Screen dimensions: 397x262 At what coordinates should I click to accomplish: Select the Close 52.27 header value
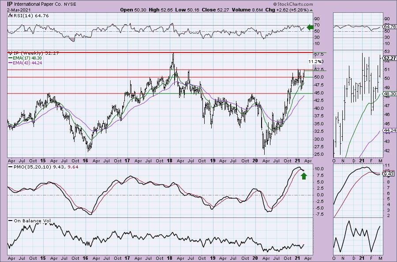click(215, 10)
